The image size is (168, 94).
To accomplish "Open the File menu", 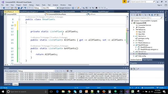I will (x=2, y=5).
